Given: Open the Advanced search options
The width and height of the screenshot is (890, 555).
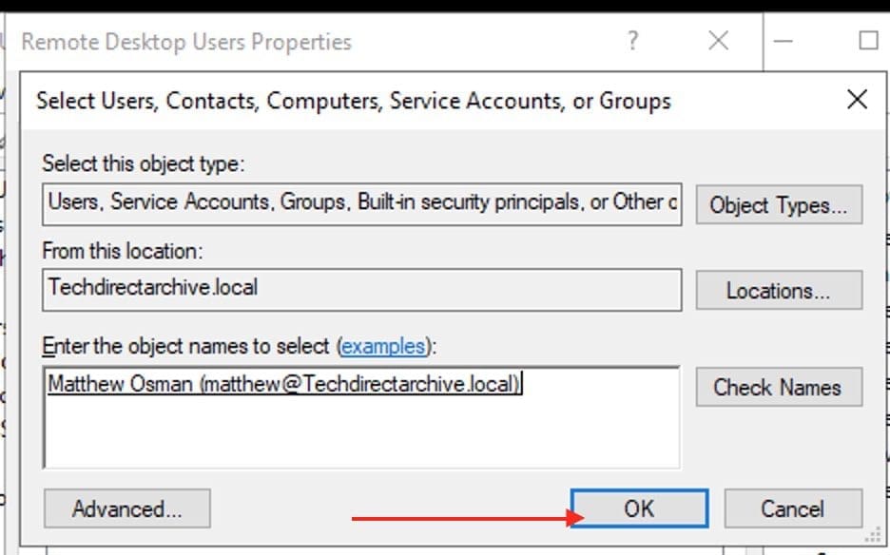Looking at the screenshot, I should pyautogui.click(x=126, y=508).
